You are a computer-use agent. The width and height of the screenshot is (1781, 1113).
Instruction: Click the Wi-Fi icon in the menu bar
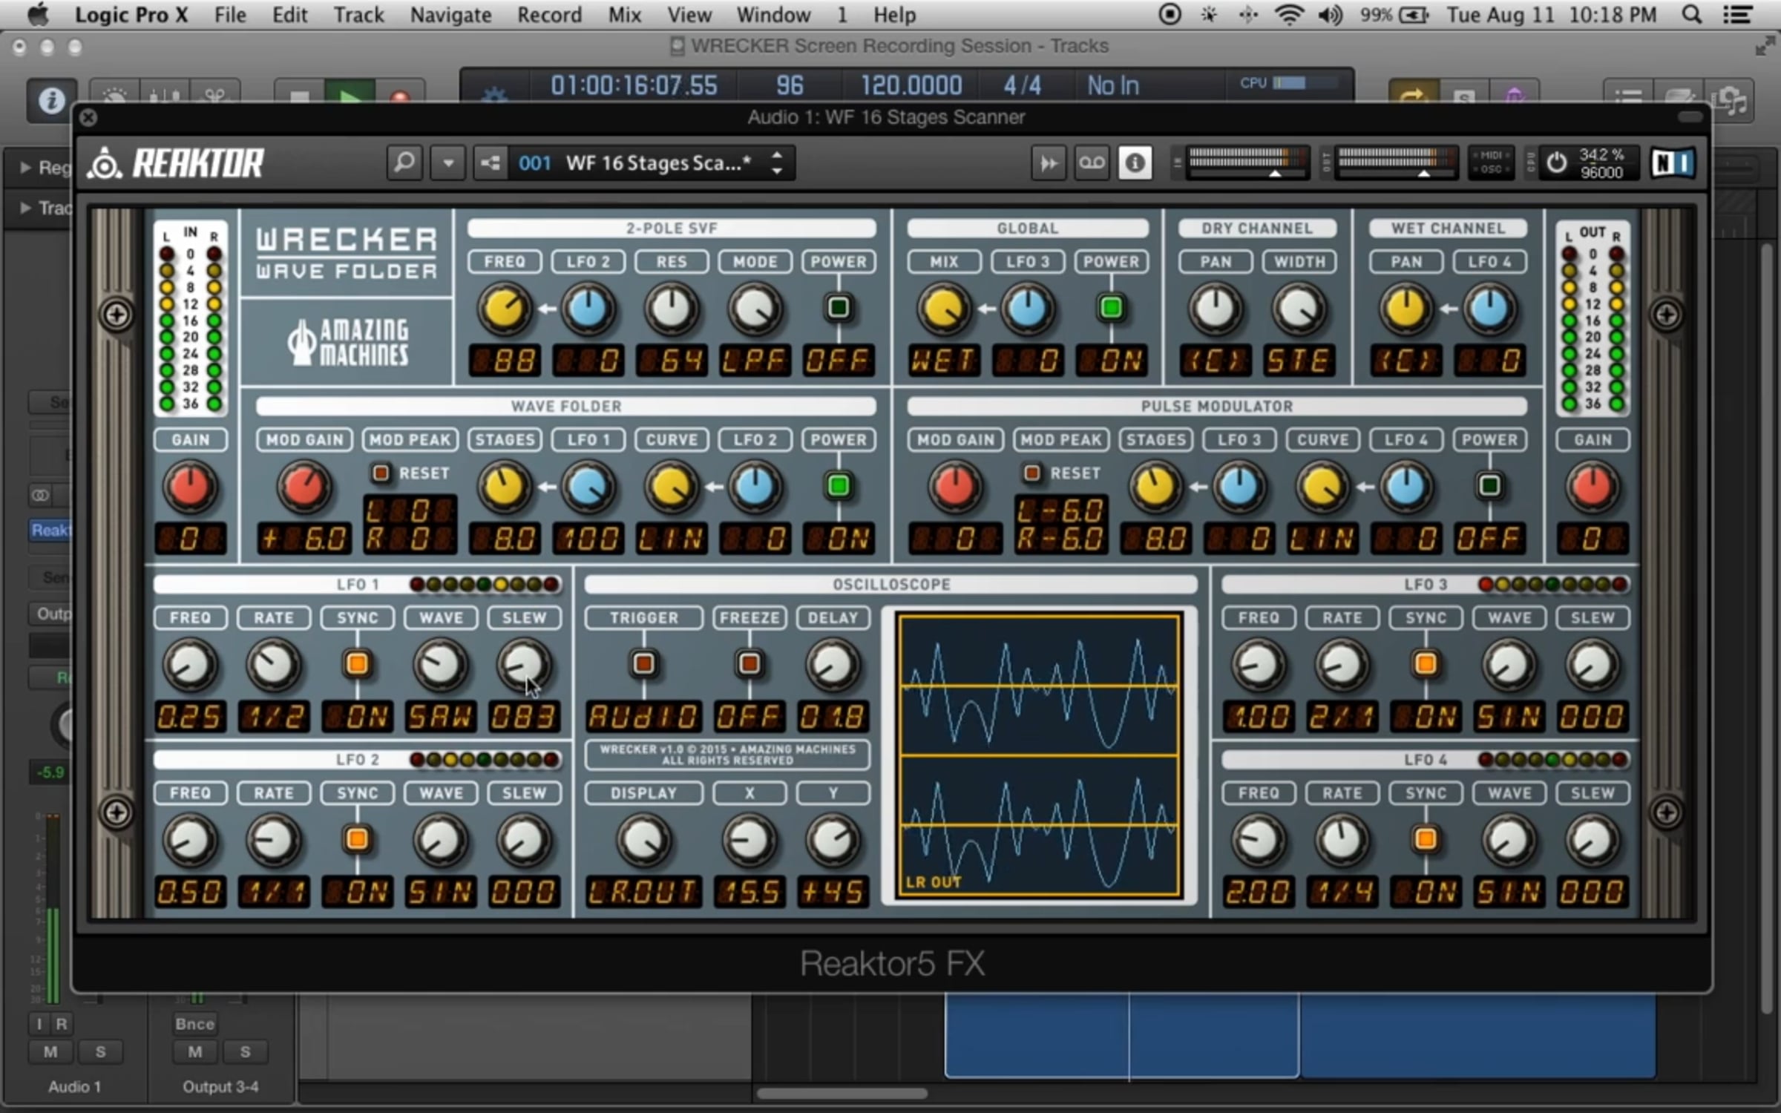click(1290, 14)
